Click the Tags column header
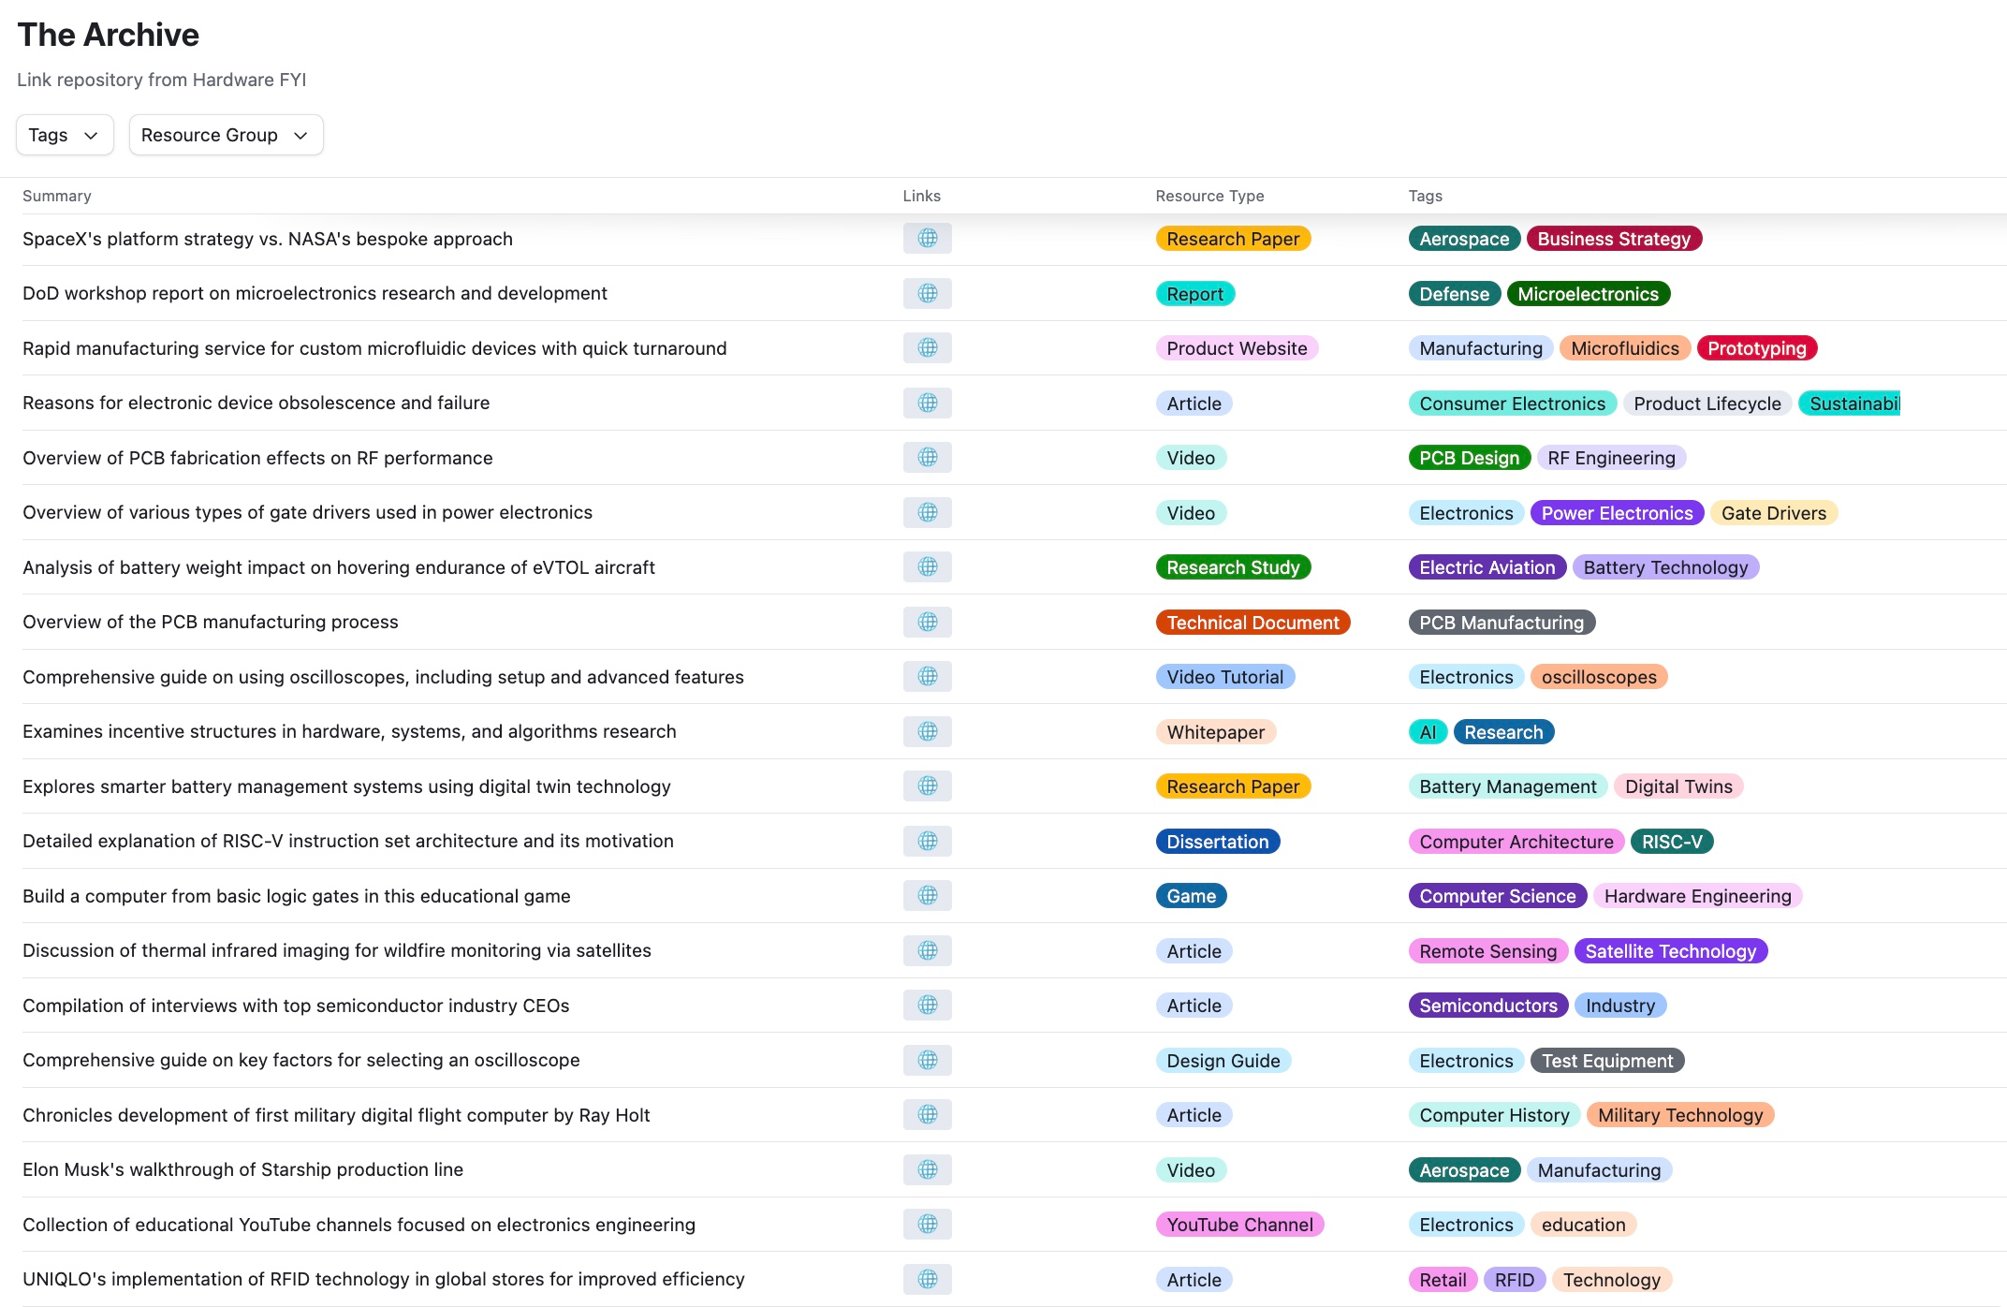Viewport: 2007px width, 1307px height. [x=1425, y=196]
